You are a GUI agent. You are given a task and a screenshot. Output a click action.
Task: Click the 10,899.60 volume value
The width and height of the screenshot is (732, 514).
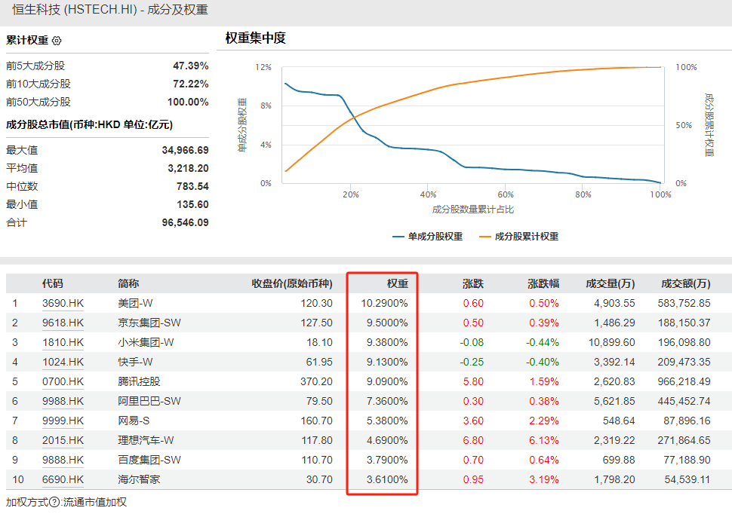(611, 342)
